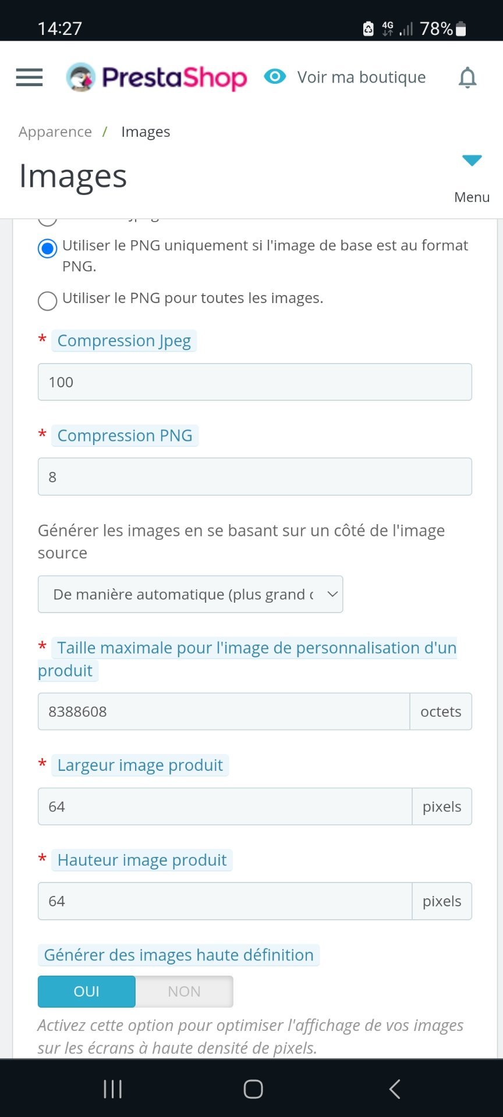Focus the Compression PNG field
The height and width of the screenshot is (1117, 503).
pos(255,477)
